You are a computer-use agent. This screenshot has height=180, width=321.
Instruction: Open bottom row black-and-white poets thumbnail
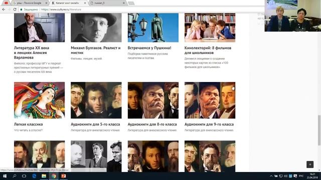pyautogui.click(x=96, y=156)
